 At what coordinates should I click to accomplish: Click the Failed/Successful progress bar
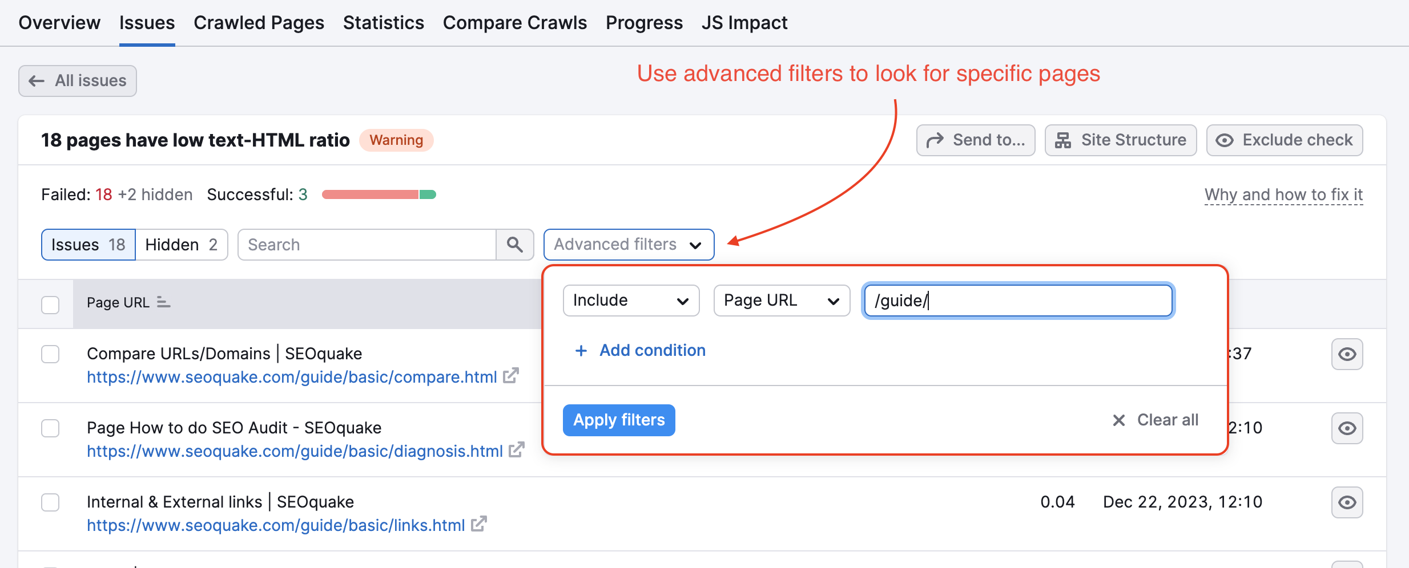pos(379,194)
